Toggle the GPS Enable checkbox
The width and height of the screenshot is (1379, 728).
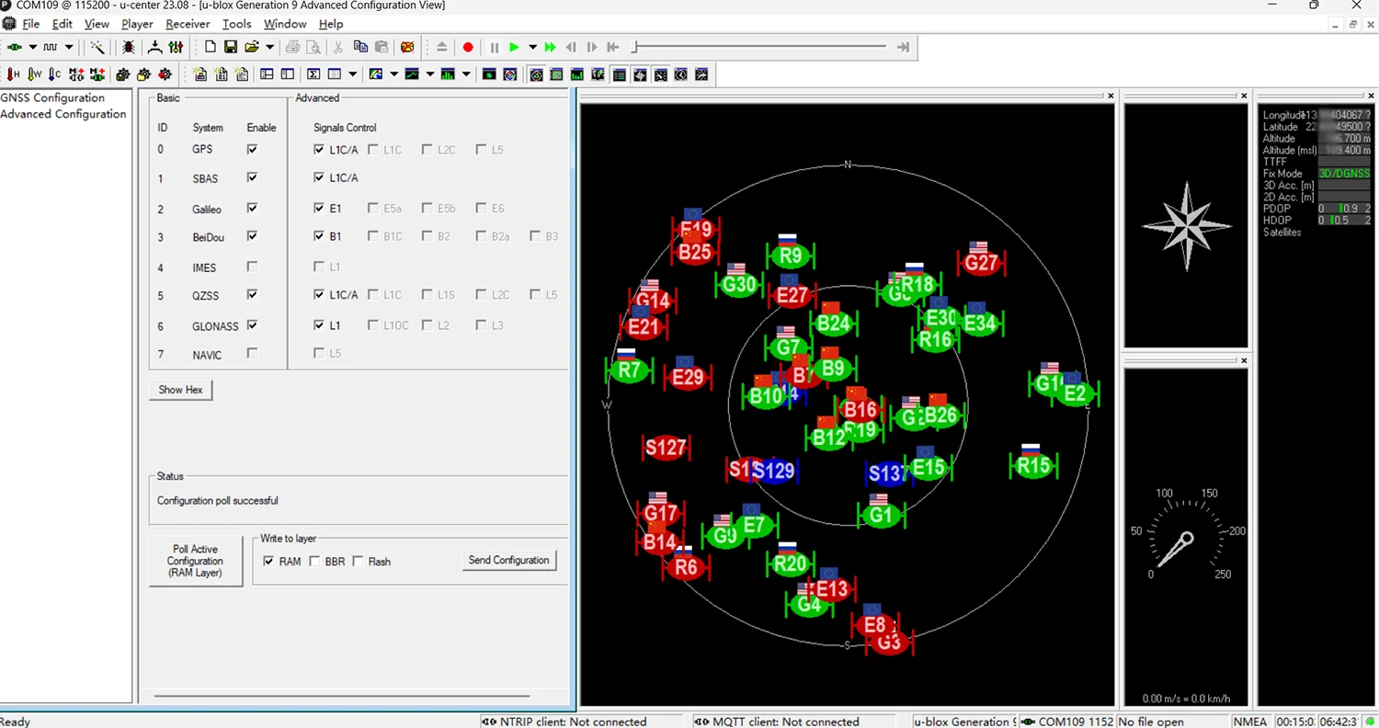click(x=252, y=149)
